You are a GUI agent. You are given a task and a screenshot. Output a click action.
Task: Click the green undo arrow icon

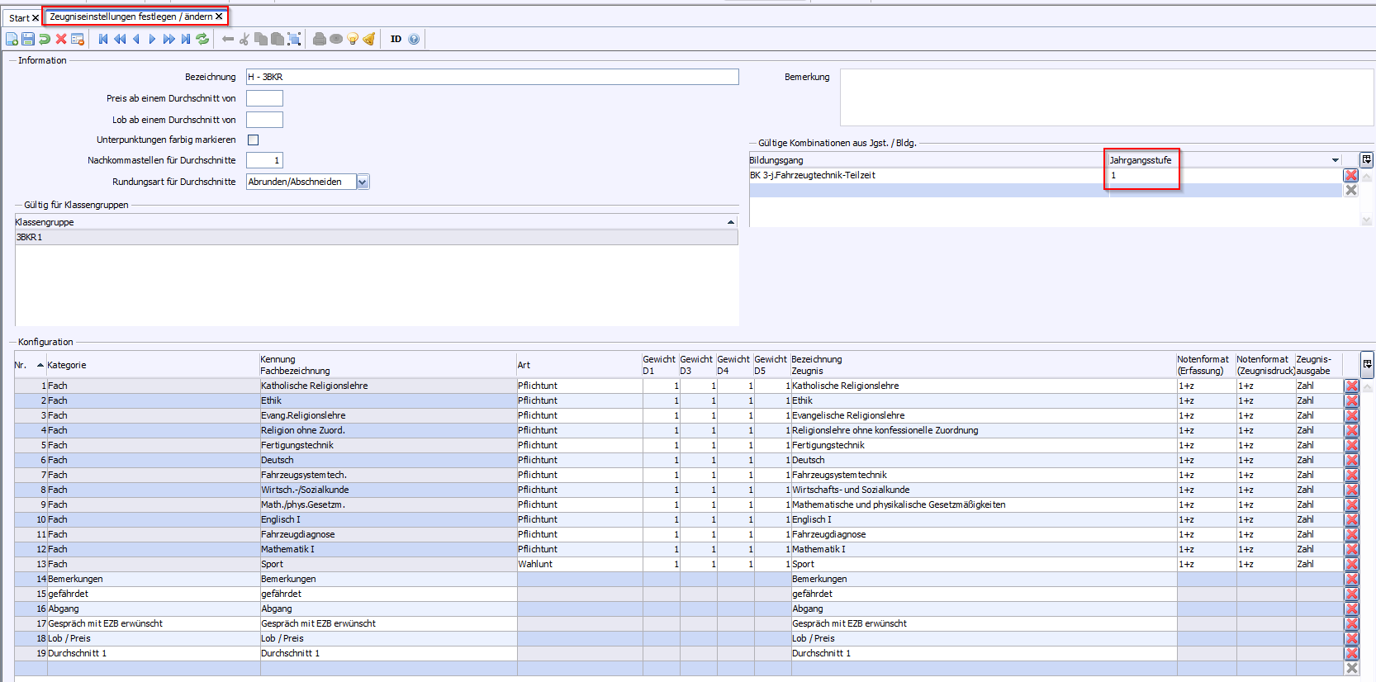[45, 39]
